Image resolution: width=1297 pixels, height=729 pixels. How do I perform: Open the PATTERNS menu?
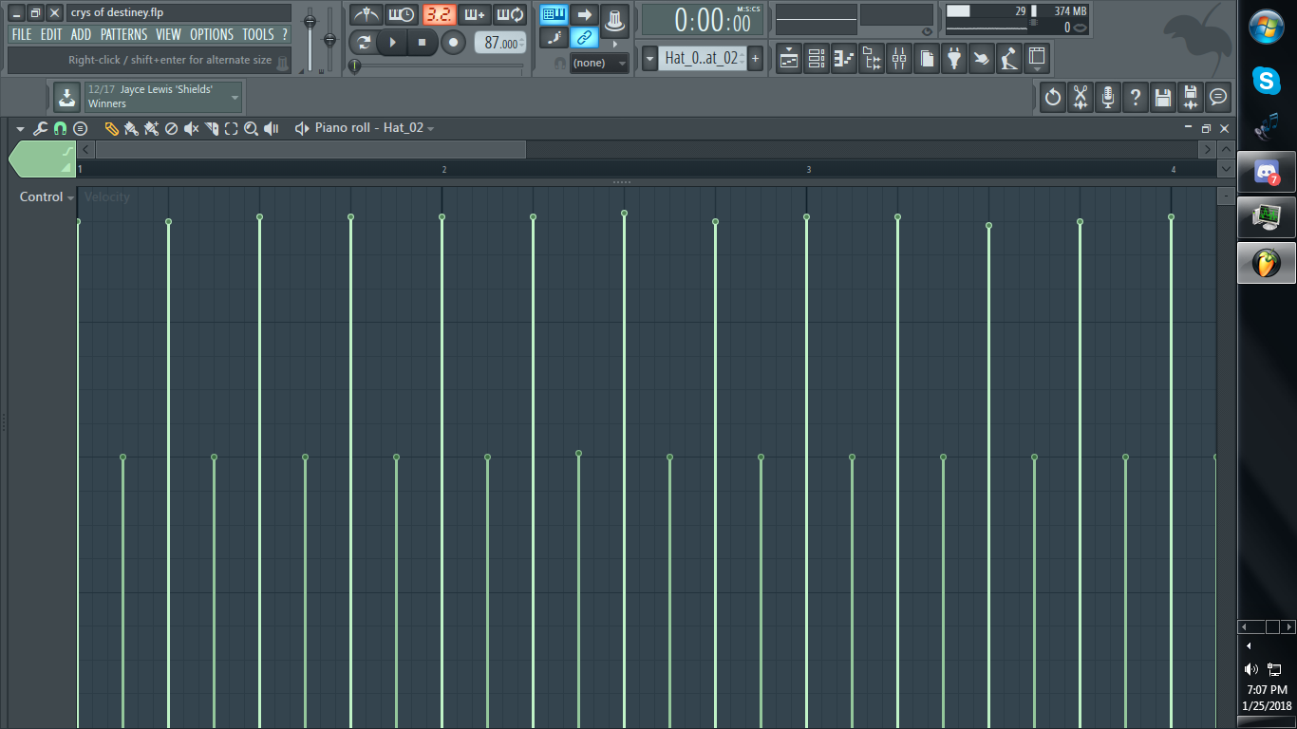(124, 34)
